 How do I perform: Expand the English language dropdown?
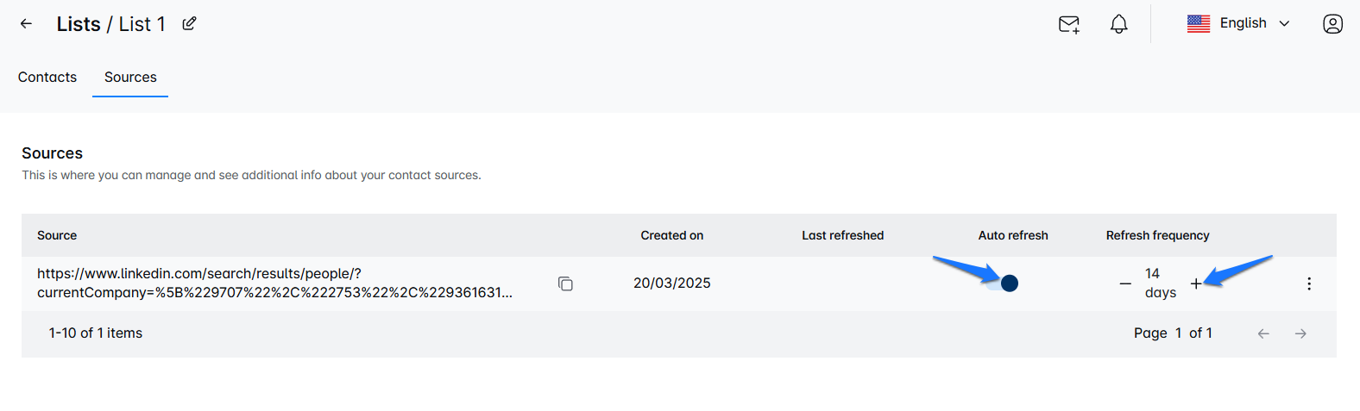pos(1284,24)
